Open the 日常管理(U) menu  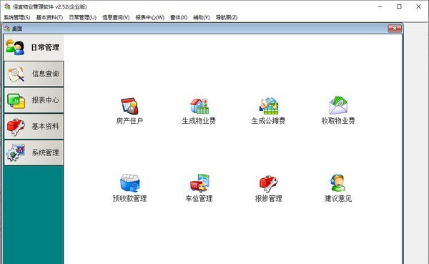coord(83,17)
